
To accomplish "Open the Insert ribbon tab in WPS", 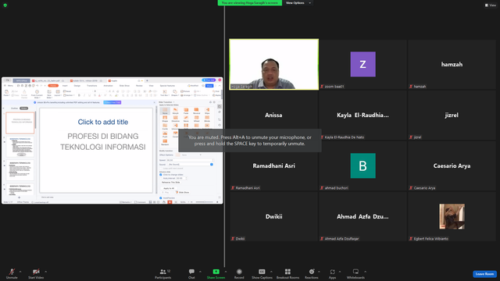I will click(x=65, y=86).
